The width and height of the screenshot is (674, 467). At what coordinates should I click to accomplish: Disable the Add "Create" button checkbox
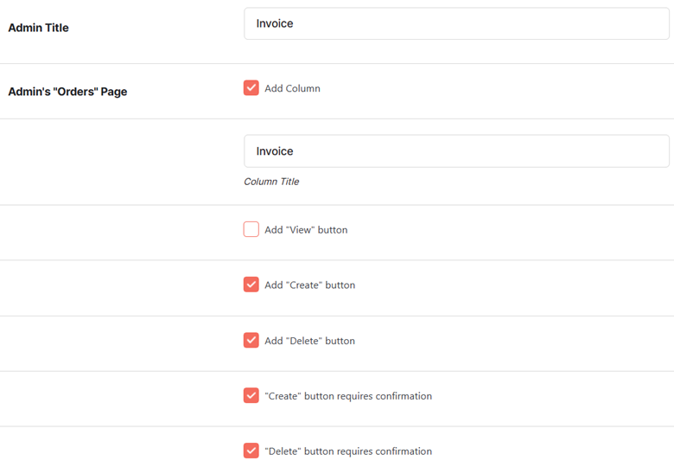[x=251, y=285]
